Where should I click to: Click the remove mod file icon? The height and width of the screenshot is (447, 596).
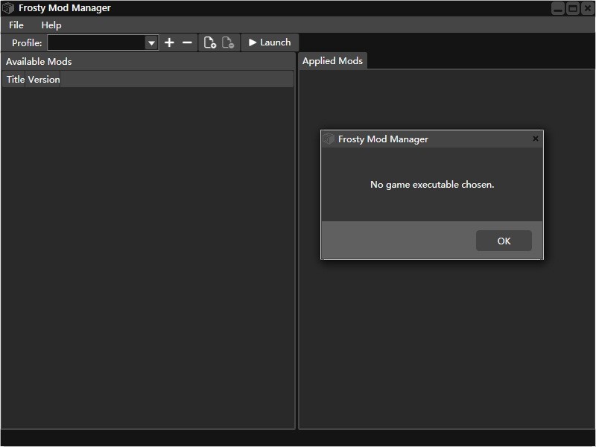click(x=228, y=43)
